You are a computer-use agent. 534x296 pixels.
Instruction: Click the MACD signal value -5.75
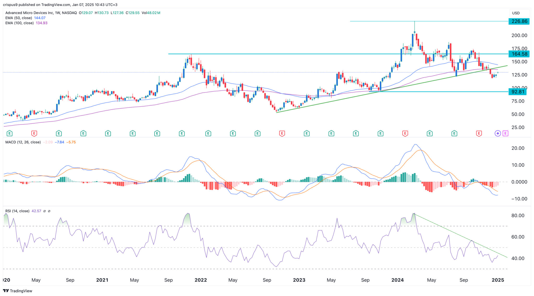pos(71,142)
